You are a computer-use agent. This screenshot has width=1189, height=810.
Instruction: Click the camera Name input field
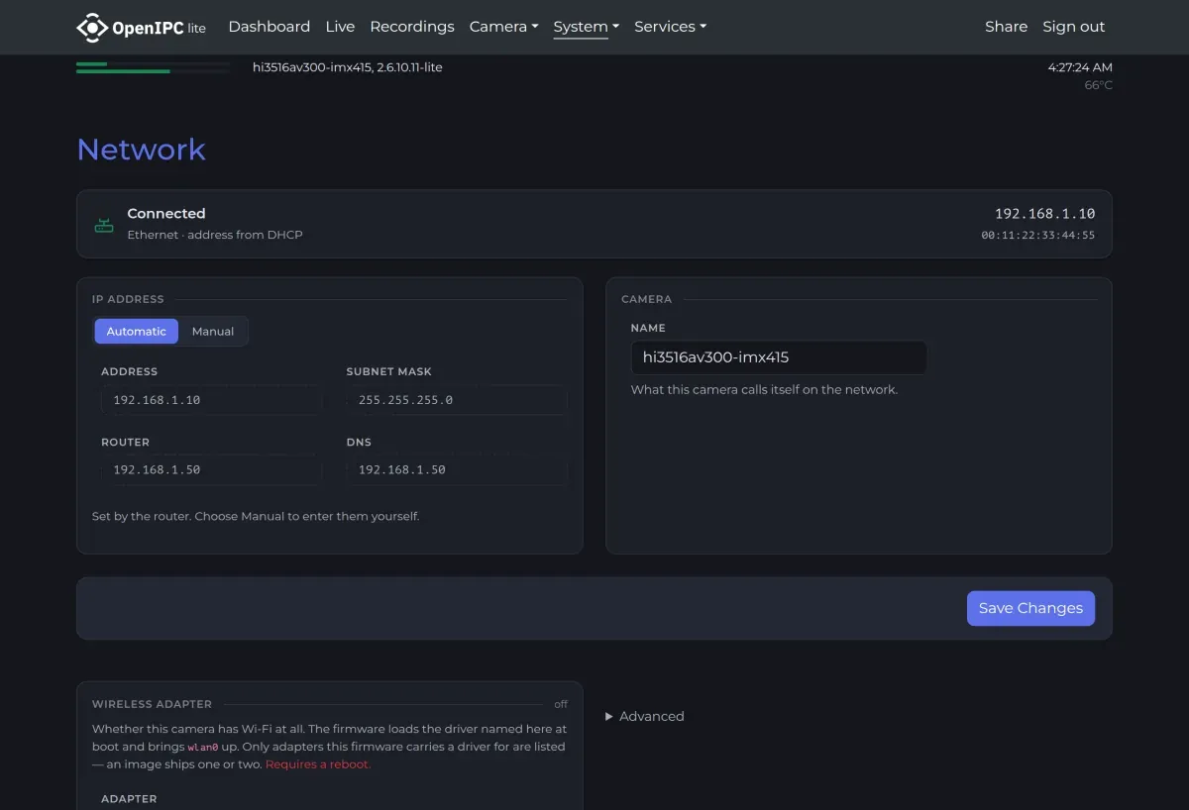[x=779, y=357]
